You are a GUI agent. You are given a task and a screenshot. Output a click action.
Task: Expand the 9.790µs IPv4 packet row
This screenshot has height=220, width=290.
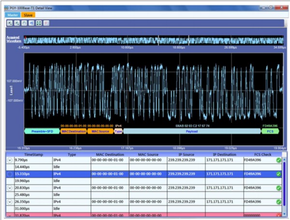10,160
